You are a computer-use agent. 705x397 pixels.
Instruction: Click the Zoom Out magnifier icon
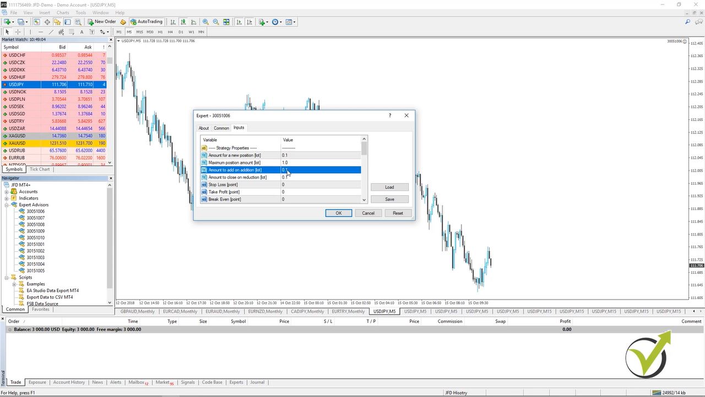click(215, 22)
